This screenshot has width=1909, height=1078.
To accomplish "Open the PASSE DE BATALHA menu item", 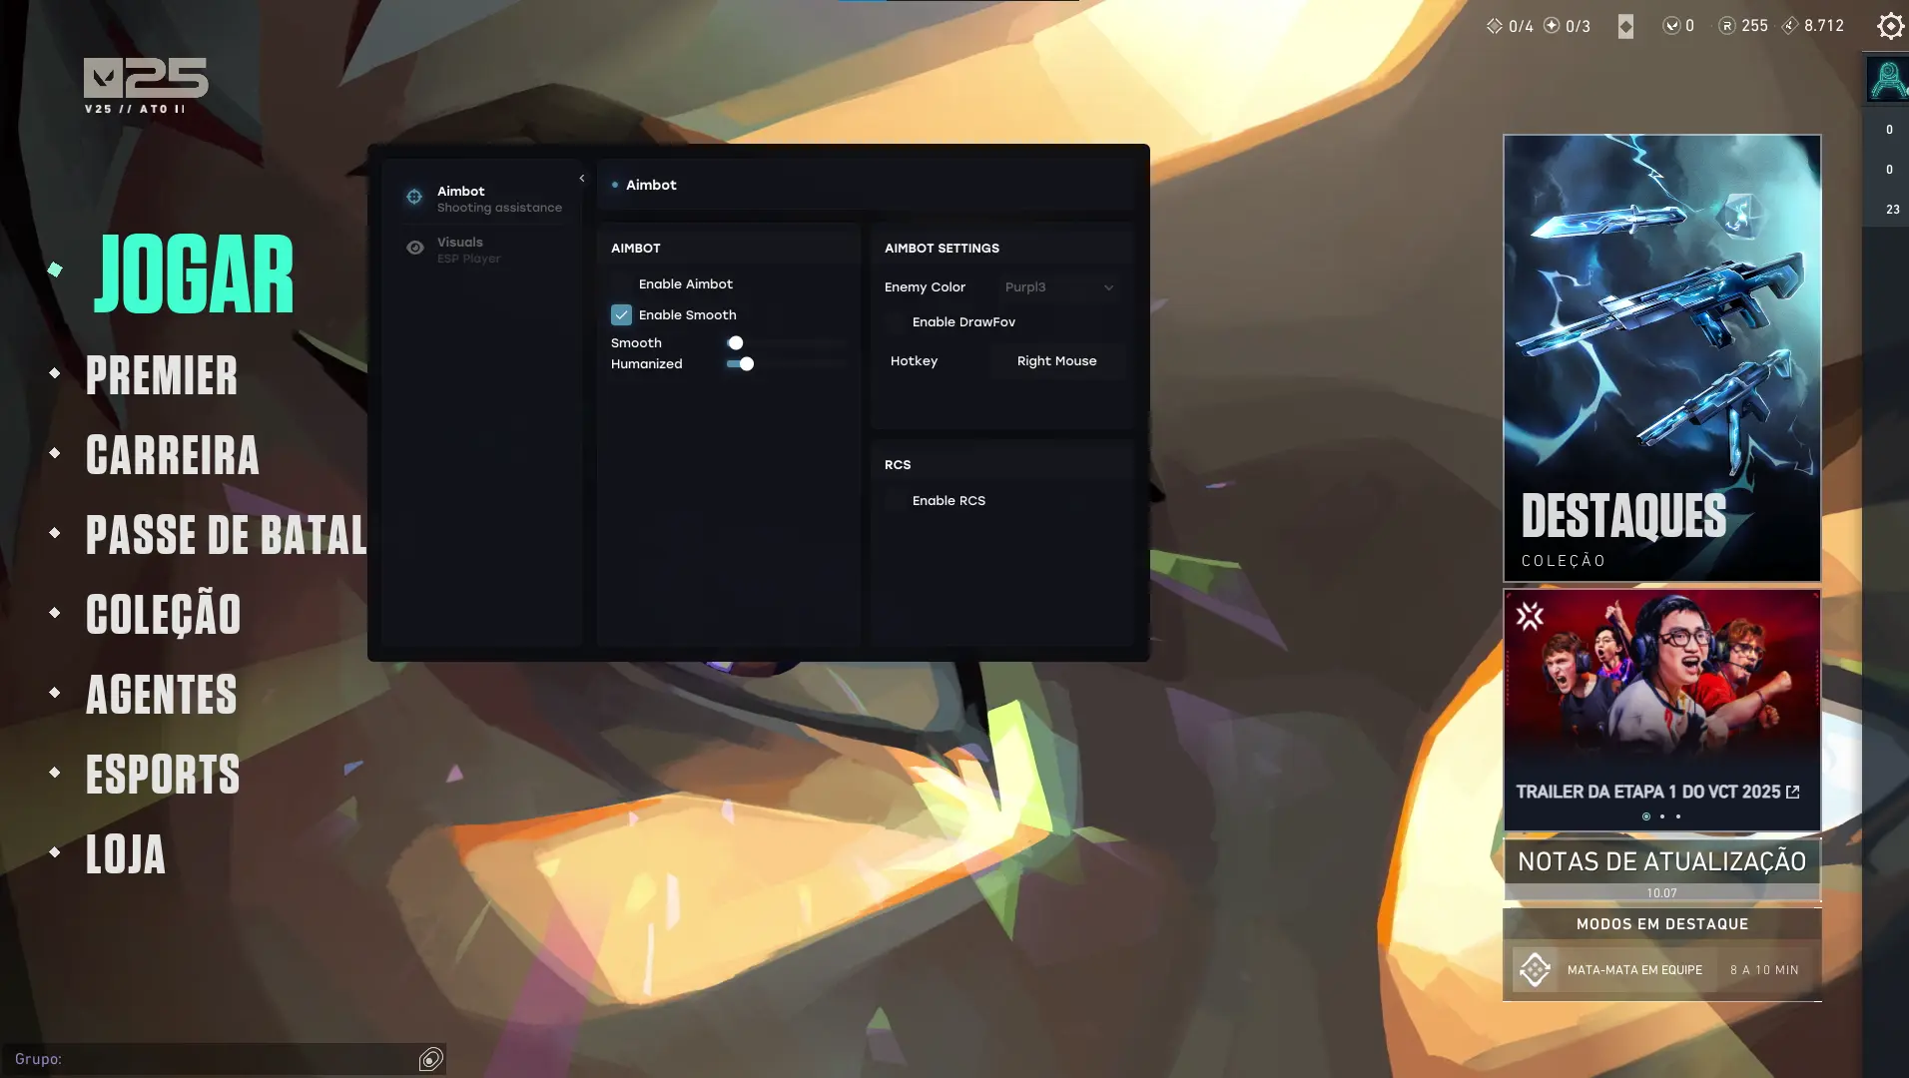I will [x=227, y=535].
